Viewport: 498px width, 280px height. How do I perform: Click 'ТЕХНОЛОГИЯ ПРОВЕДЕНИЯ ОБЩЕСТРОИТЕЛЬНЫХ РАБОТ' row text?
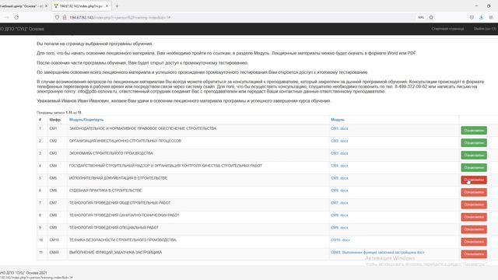click(x=120, y=203)
